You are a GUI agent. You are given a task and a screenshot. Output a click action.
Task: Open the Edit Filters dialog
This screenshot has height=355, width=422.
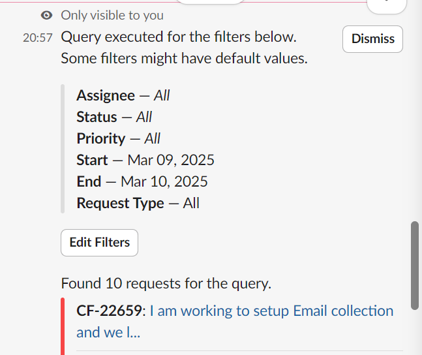[99, 243]
